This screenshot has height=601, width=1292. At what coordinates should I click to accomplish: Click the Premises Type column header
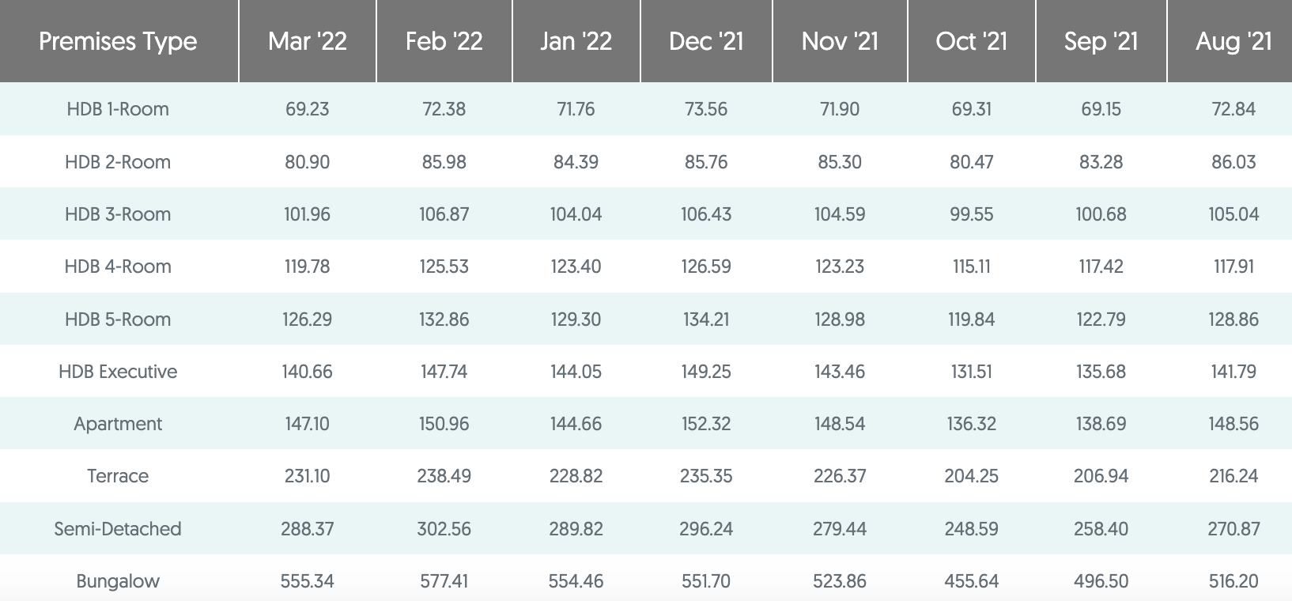tap(118, 41)
